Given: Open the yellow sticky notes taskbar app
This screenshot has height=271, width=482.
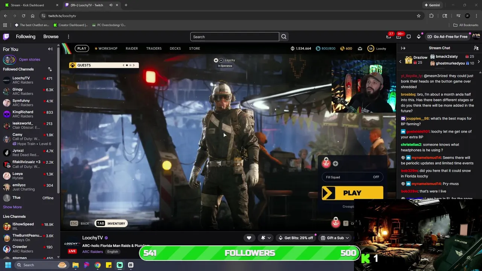Looking at the screenshot, I should [108, 265].
